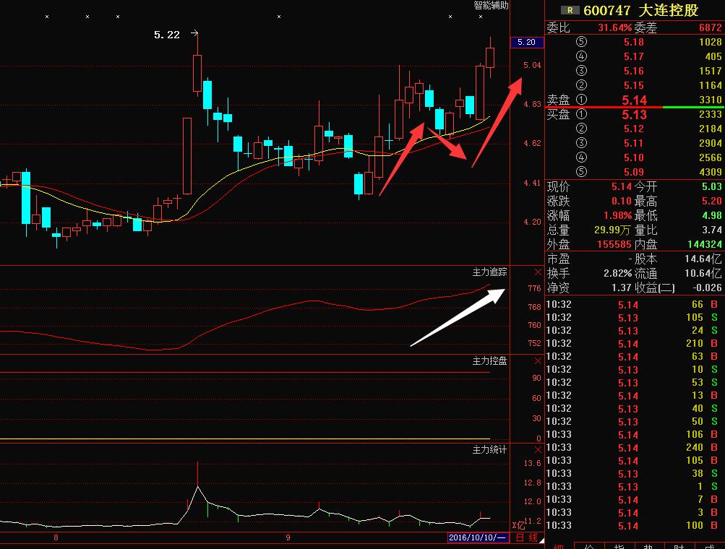
Task: Click the 5.20 current price tag on axis
Action: [526, 43]
